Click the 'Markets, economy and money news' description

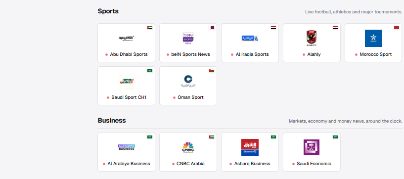pos(346,121)
